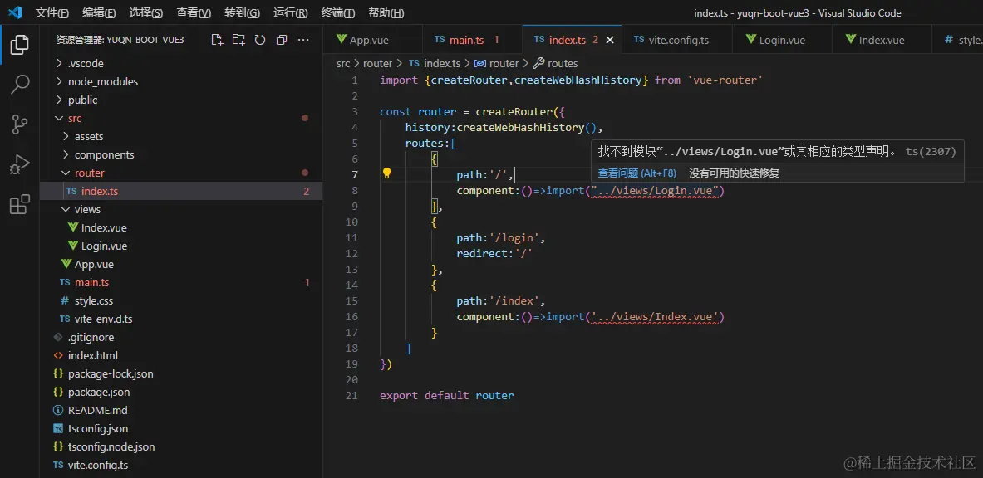Expand the assets folder
The width and height of the screenshot is (983, 478).
[x=181, y=136]
